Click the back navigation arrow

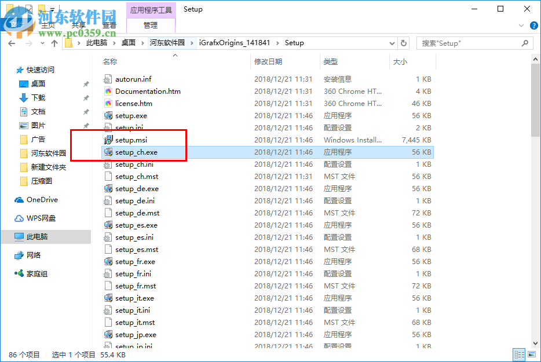click(12, 42)
